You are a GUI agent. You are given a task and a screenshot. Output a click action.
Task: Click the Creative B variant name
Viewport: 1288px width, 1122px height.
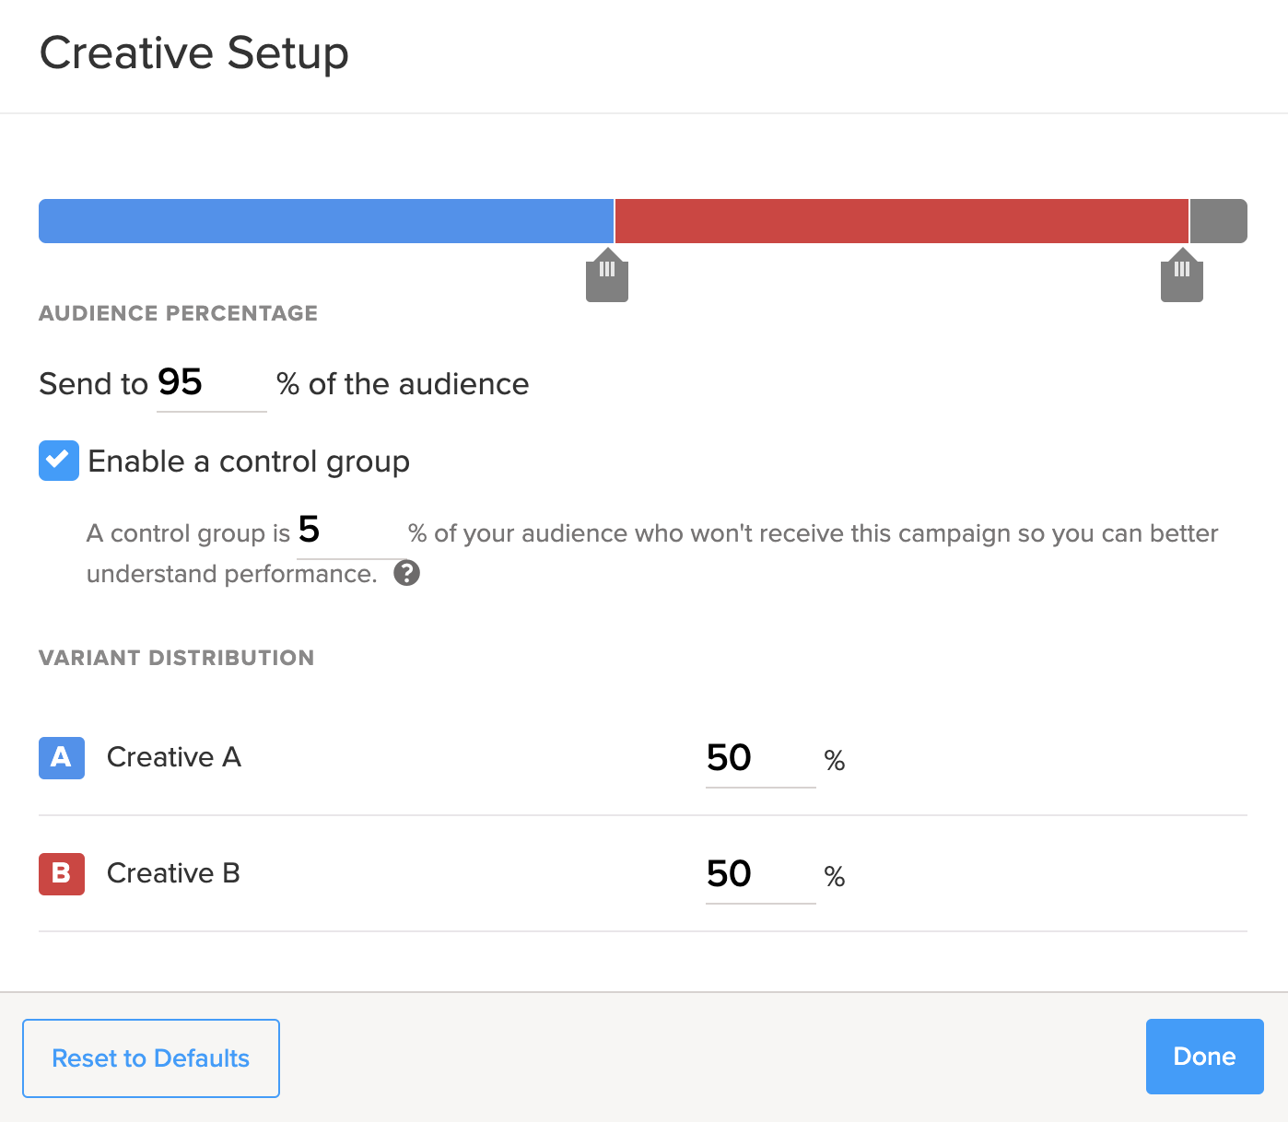point(173,873)
